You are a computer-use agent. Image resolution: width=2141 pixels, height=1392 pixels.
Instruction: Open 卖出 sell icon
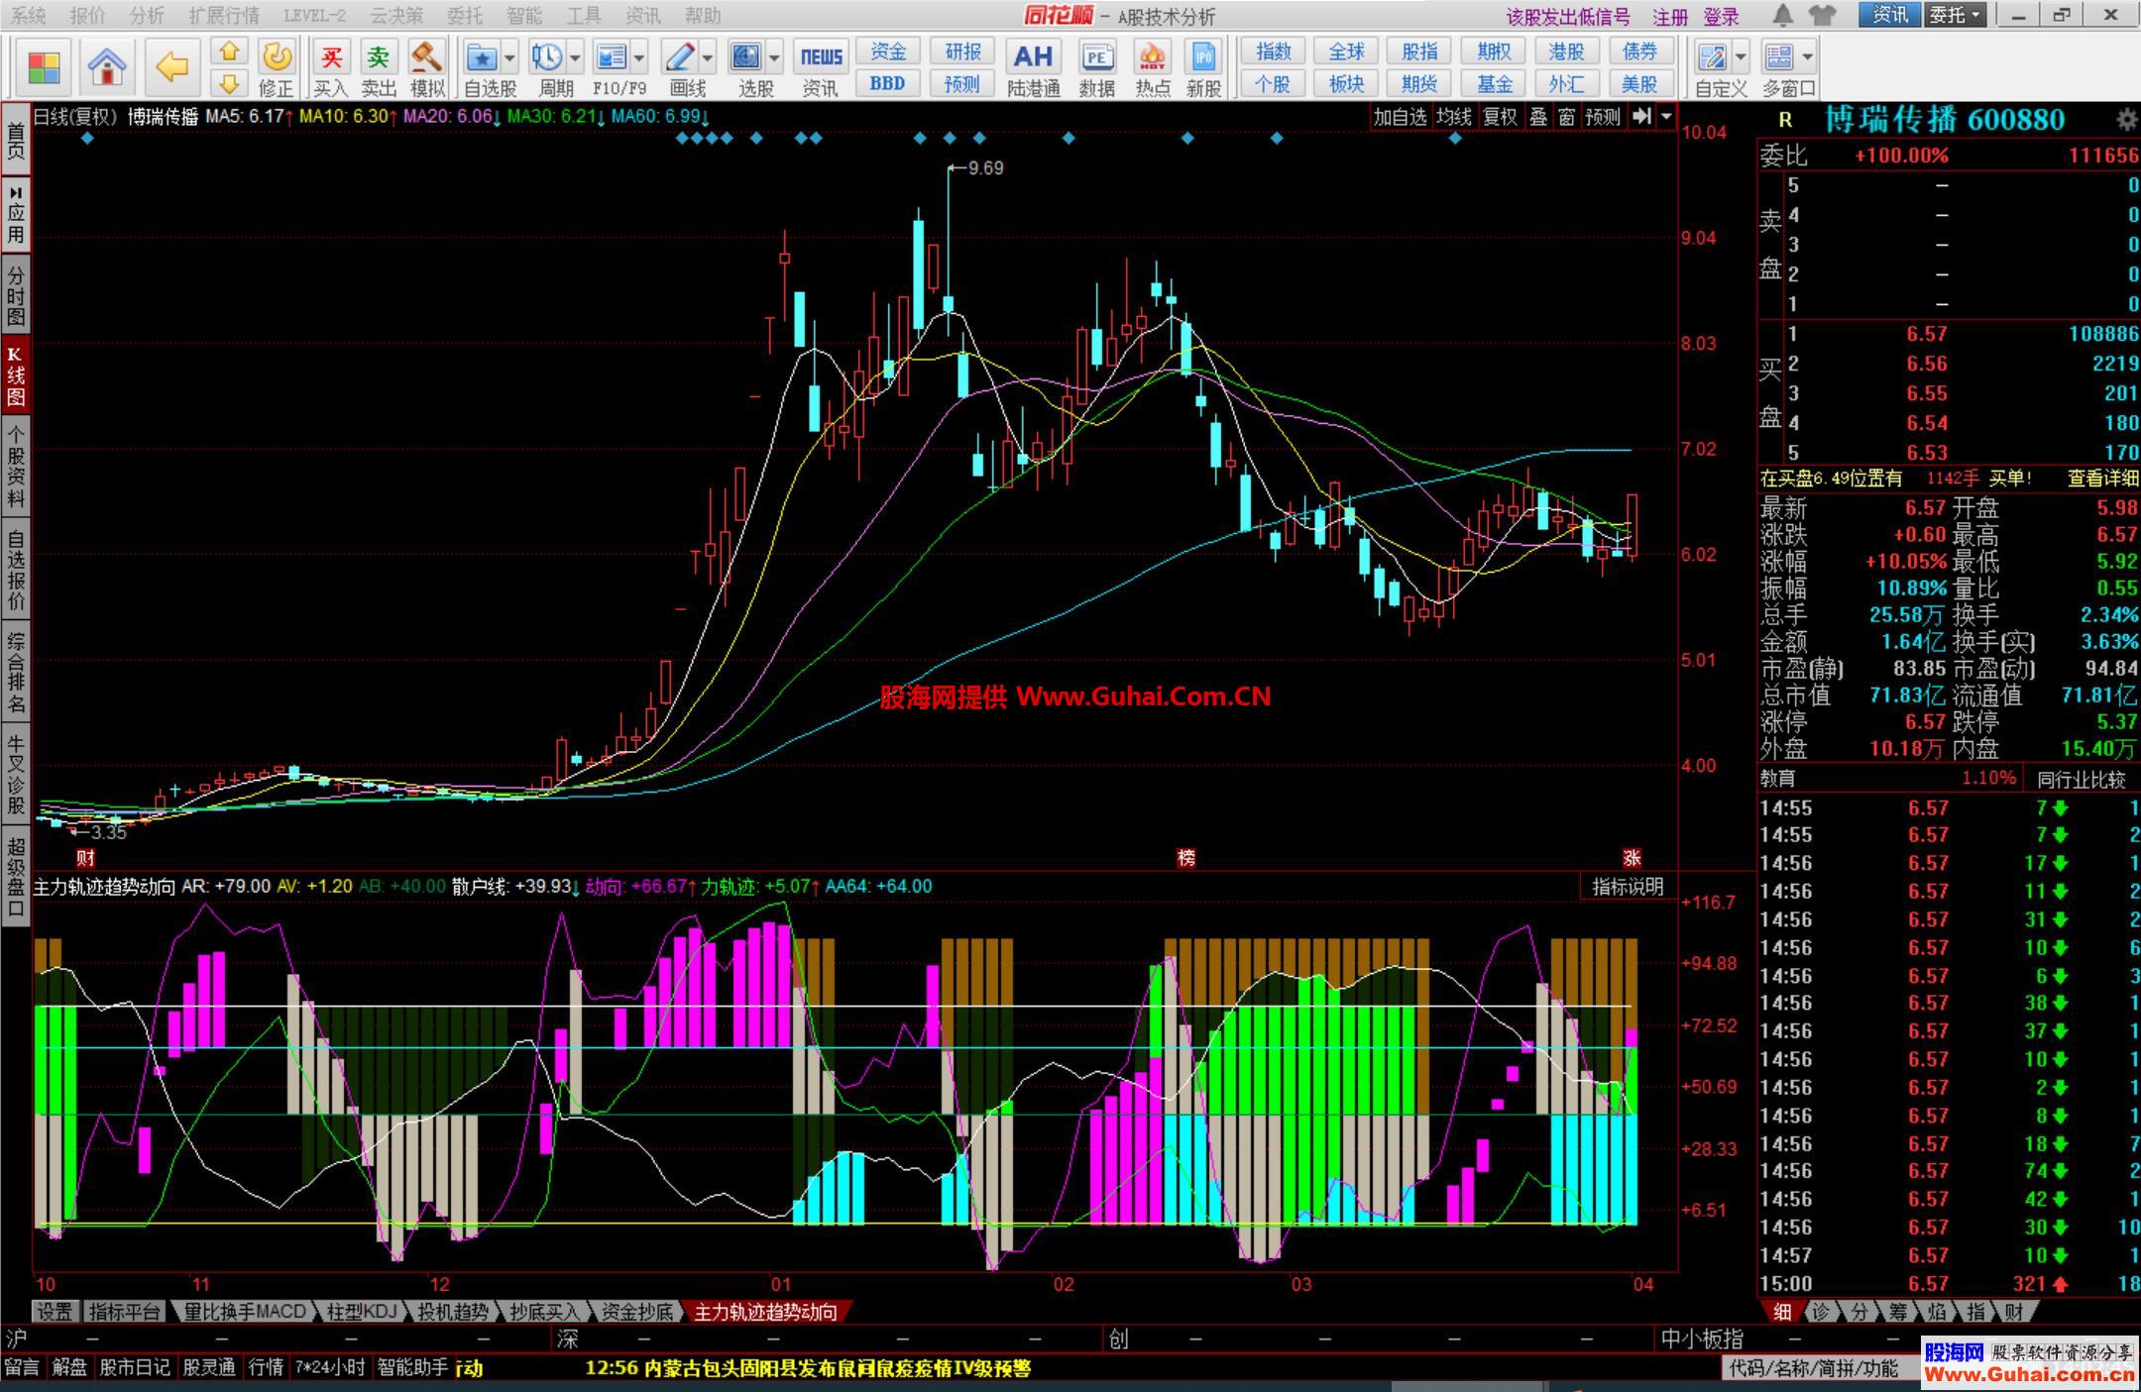pos(378,68)
